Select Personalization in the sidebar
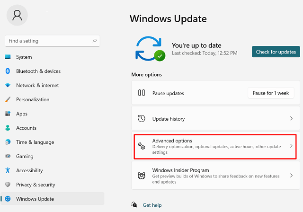Screen dimensions: 303x212 pyautogui.click(x=52, y=99)
